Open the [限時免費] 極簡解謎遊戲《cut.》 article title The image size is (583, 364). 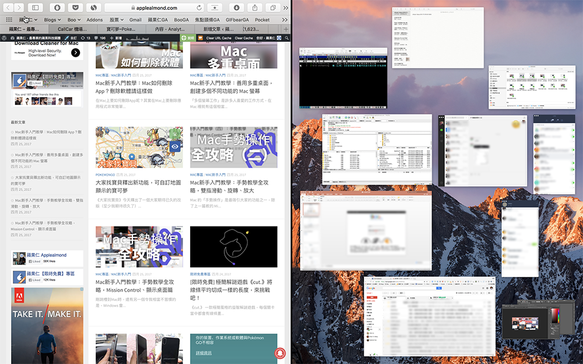tap(231, 289)
